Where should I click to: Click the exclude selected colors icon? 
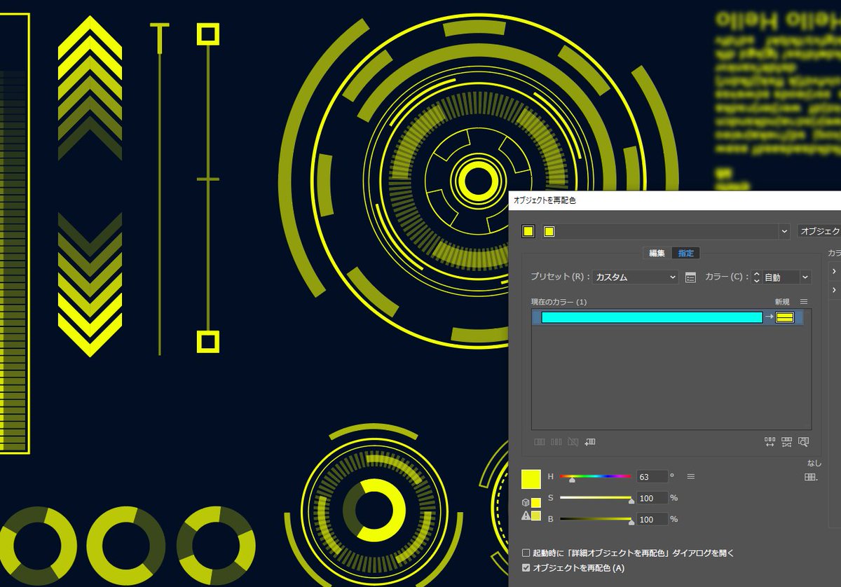tap(573, 442)
